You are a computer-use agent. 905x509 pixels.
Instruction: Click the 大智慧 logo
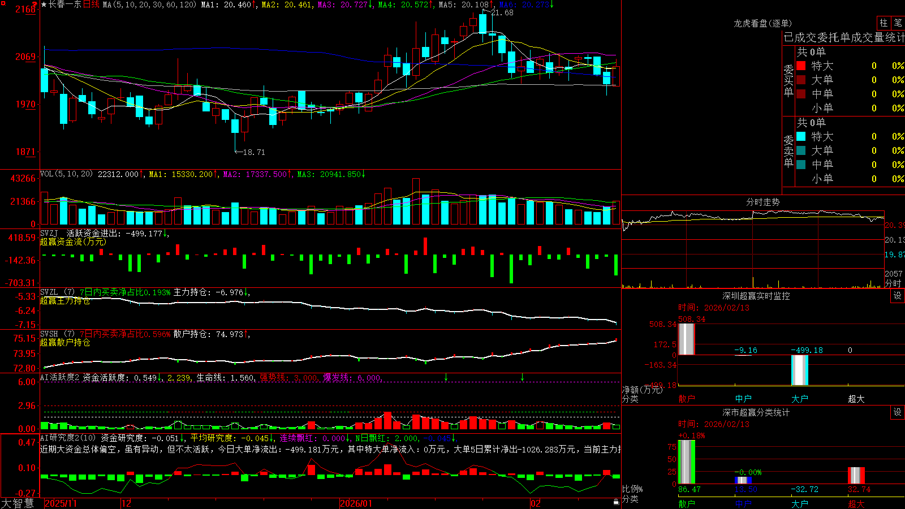(18, 503)
